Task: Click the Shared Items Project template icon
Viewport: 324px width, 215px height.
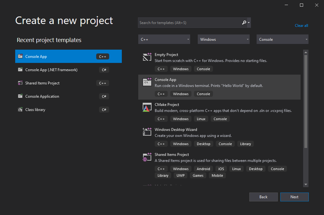Action: pyautogui.click(x=147, y=157)
